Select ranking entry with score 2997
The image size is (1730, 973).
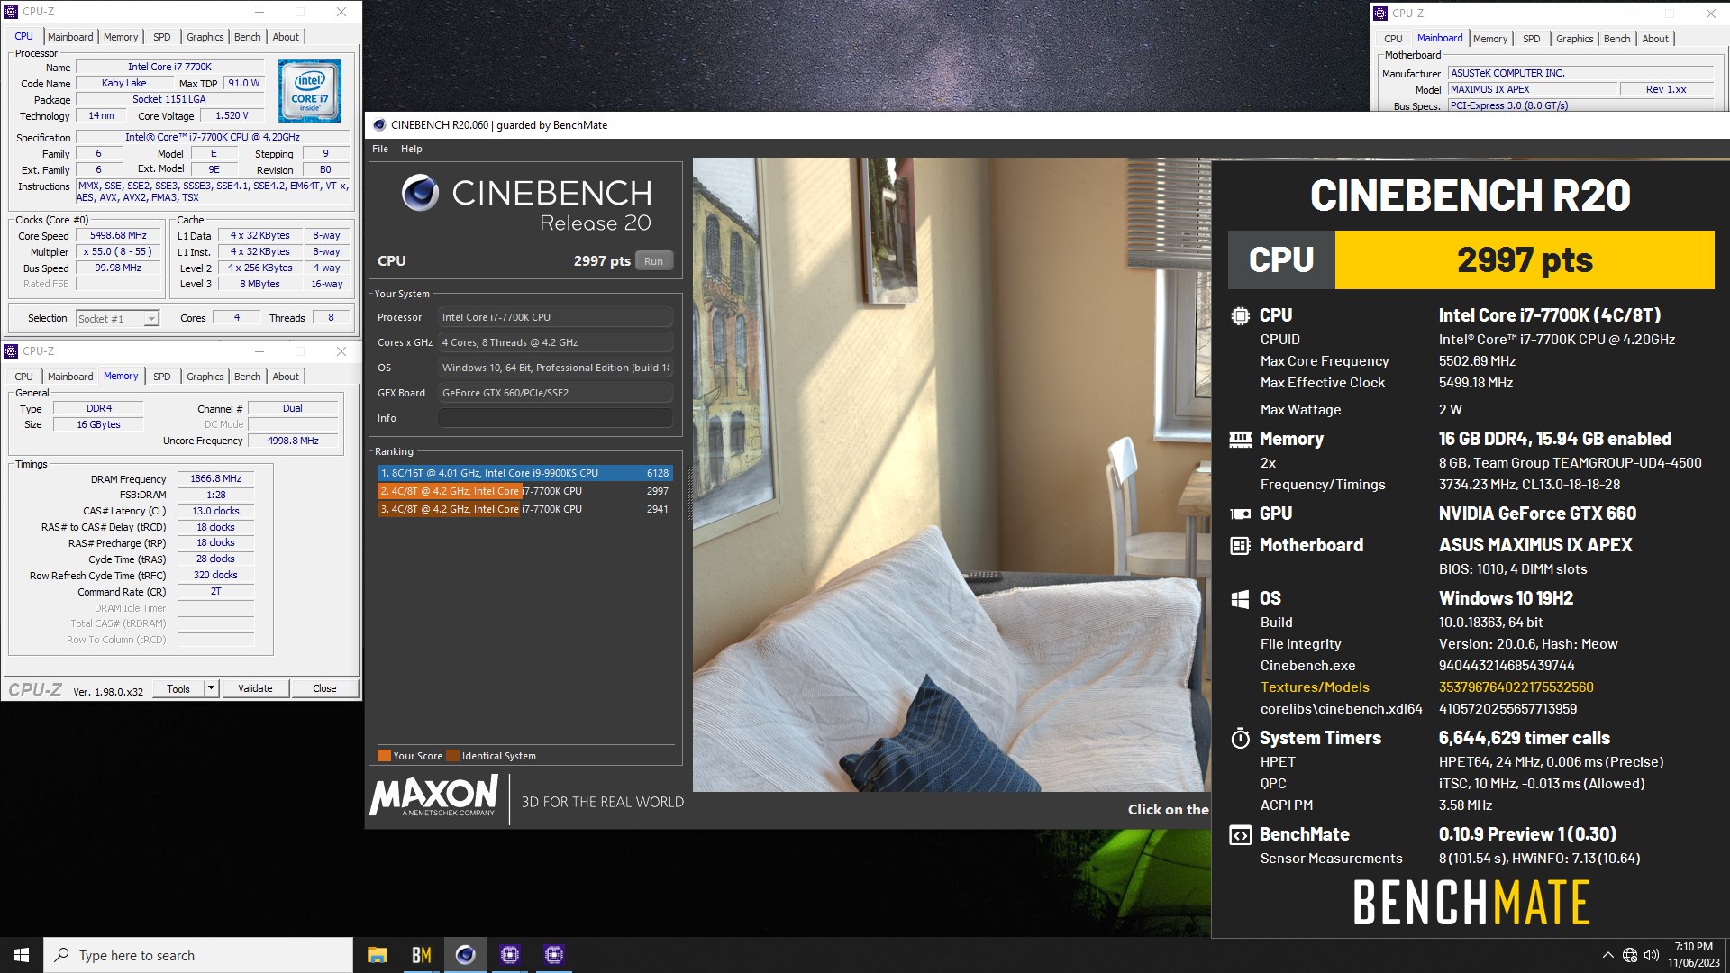tap(524, 491)
